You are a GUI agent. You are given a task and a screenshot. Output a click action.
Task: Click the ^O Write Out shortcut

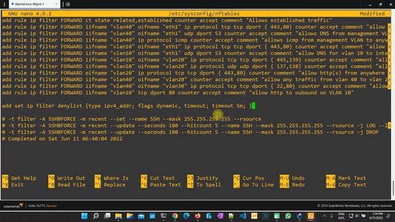[x=67, y=178]
